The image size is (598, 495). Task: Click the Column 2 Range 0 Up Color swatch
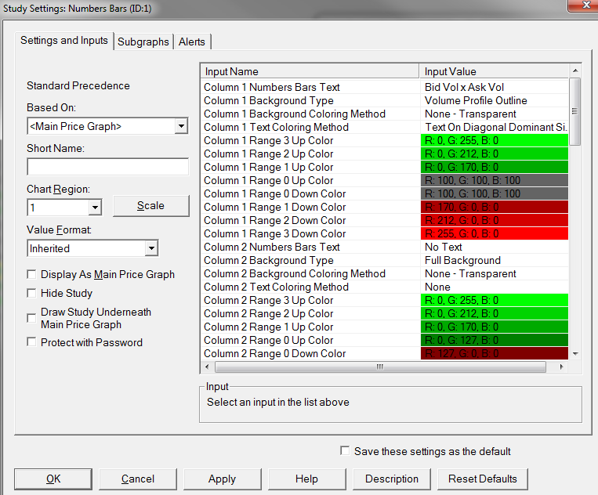click(495, 340)
